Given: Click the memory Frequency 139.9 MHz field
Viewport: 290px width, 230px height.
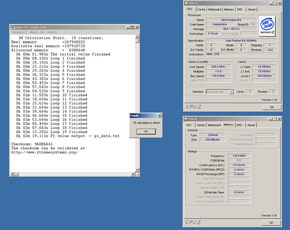Looking at the screenshot, I should [x=239, y=156].
